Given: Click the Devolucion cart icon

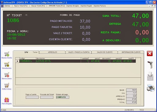Looking at the screenshot, I should (7, 64).
